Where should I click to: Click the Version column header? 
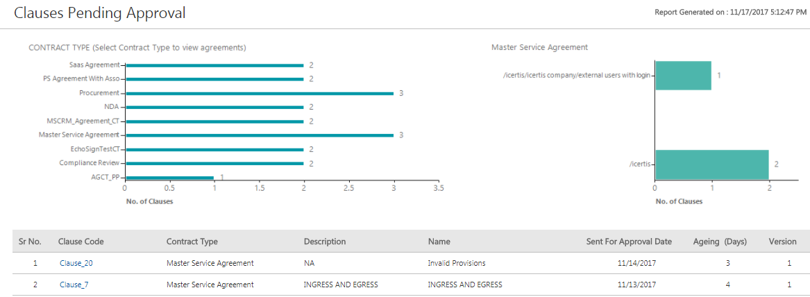click(x=782, y=241)
